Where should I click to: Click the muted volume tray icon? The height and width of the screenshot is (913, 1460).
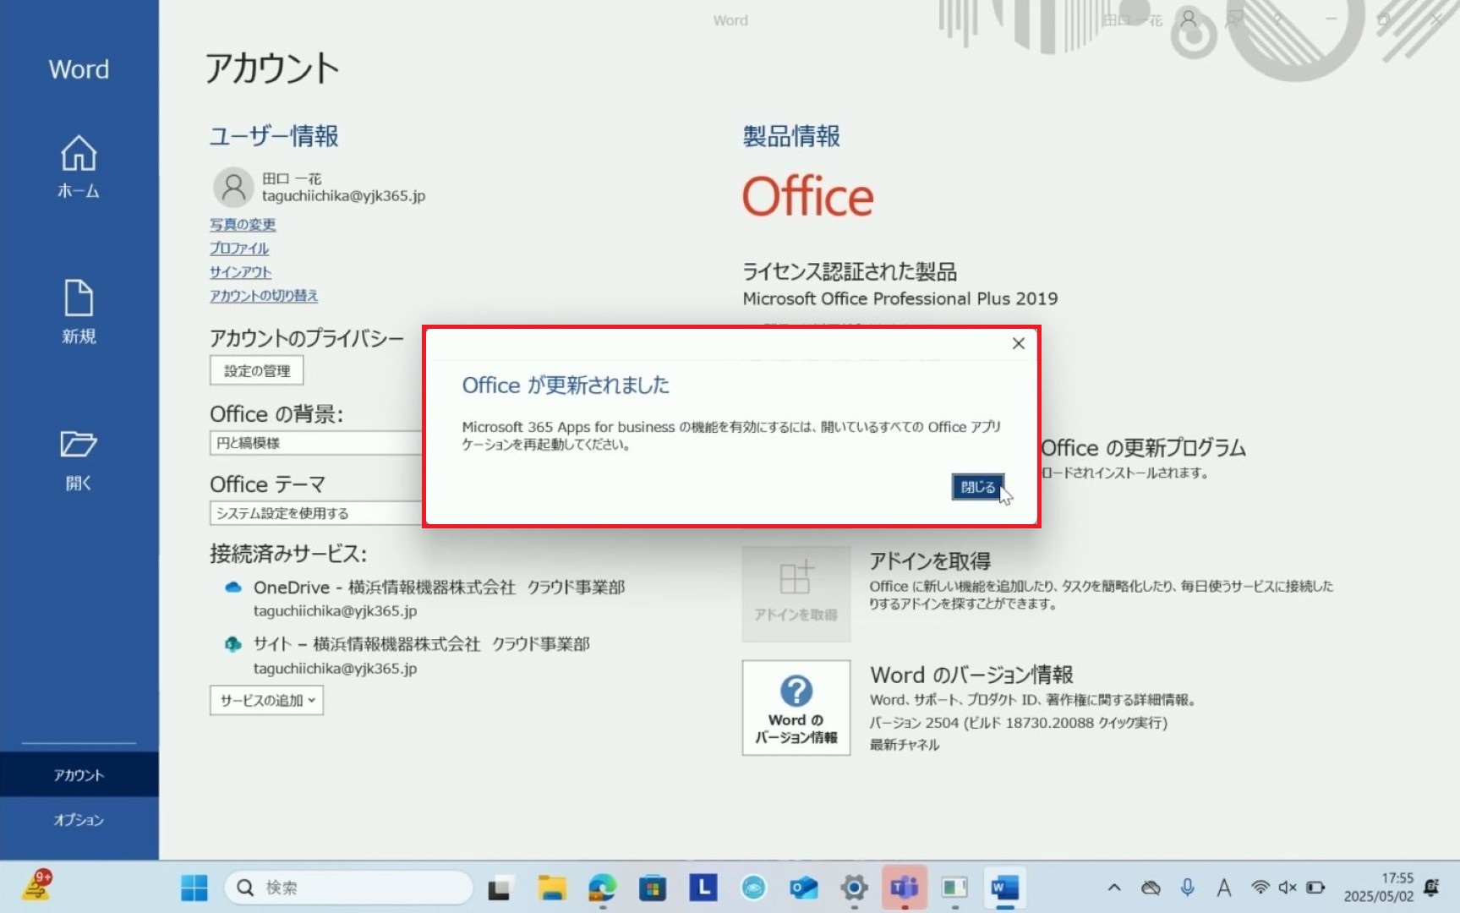(x=1288, y=888)
